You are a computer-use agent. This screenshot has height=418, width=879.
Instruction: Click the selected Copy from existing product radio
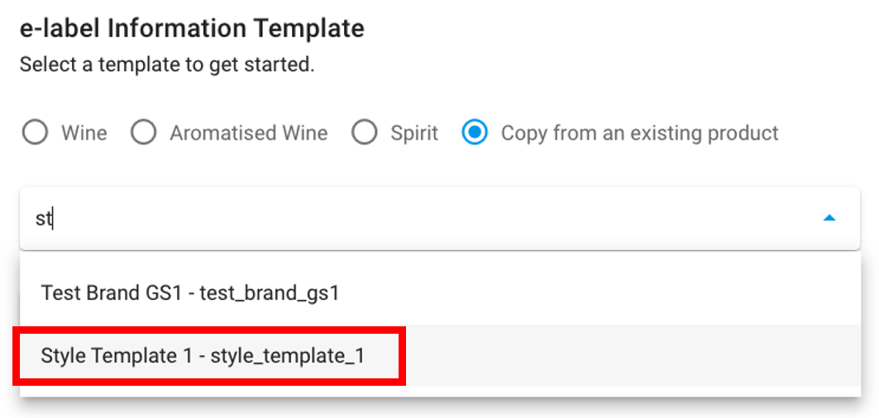click(475, 133)
